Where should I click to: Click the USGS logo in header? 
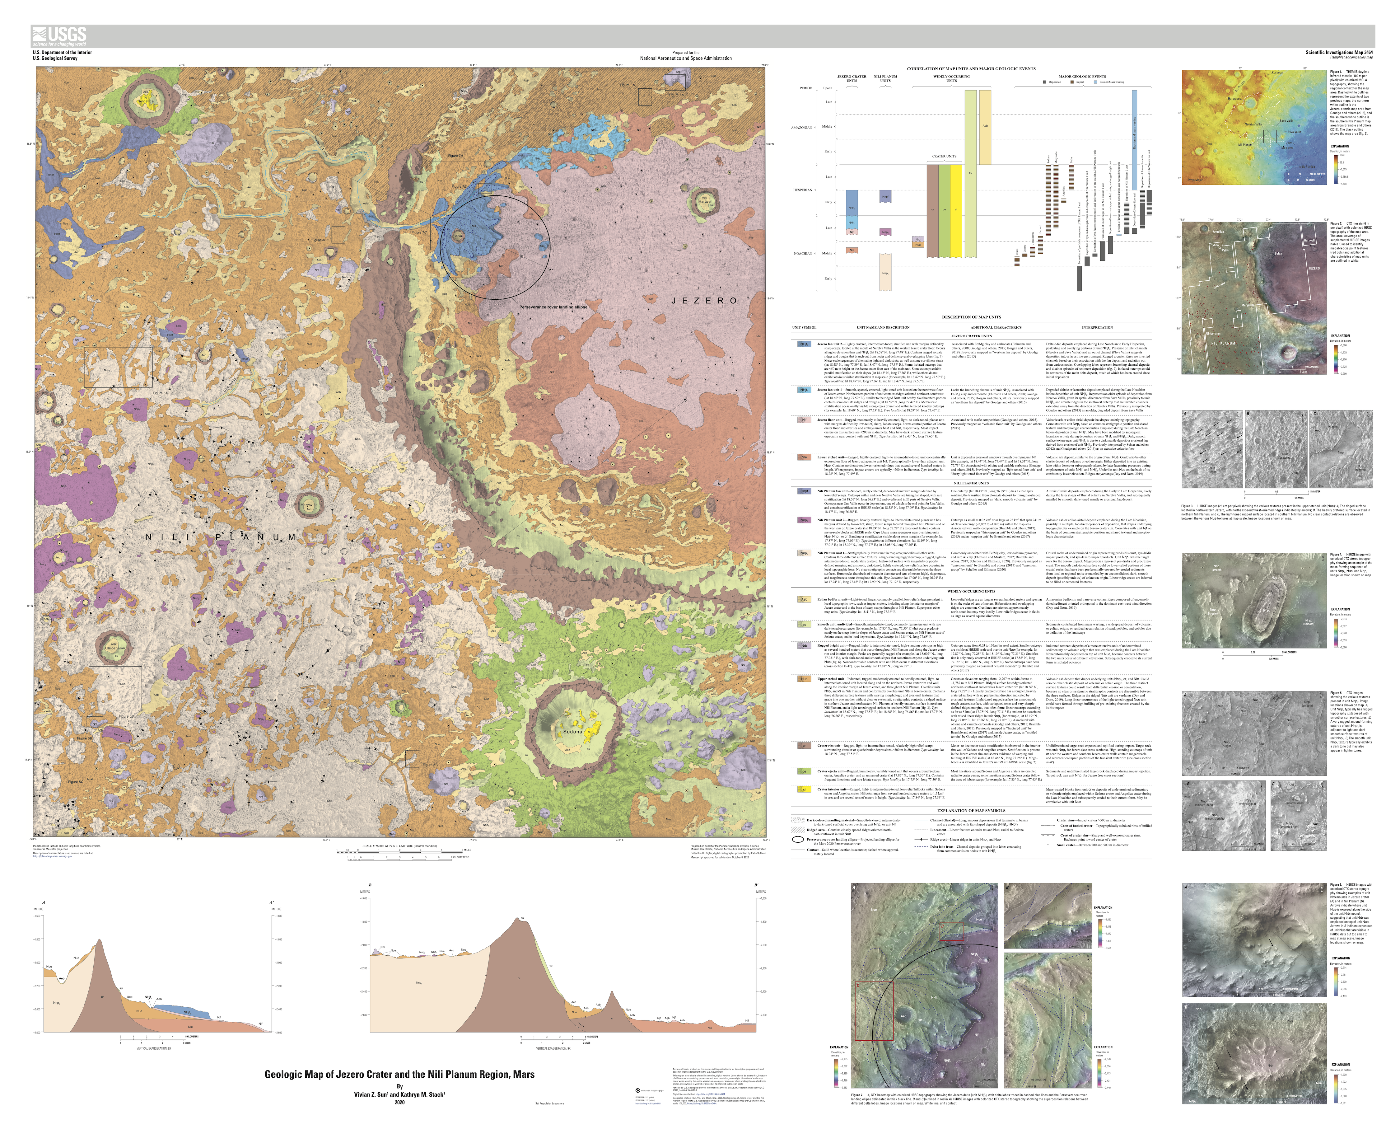59,36
